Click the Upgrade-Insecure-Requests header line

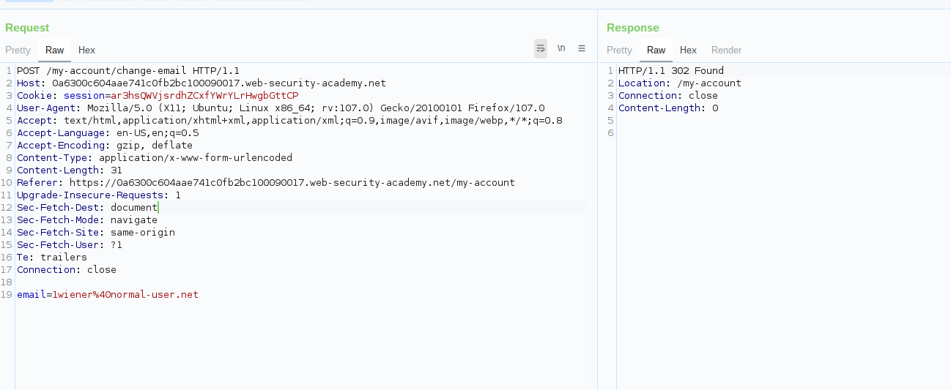(99, 195)
